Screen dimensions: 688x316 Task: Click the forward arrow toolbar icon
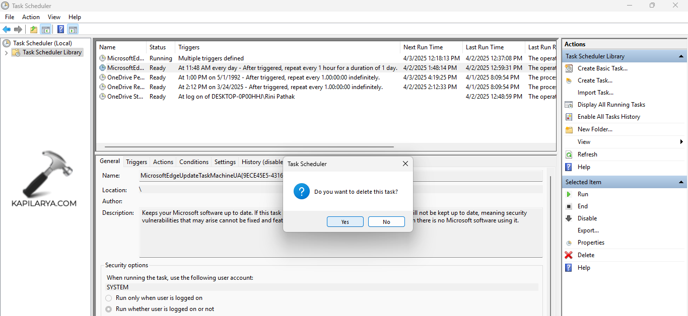pos(18,29)
